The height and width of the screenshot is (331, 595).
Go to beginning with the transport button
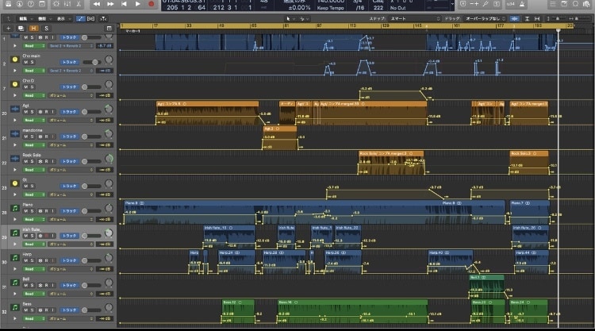[124, 4]
